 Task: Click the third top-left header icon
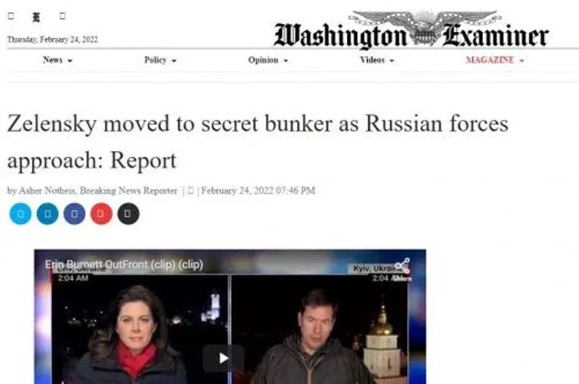pyautogui.click(x=62, y=16)
